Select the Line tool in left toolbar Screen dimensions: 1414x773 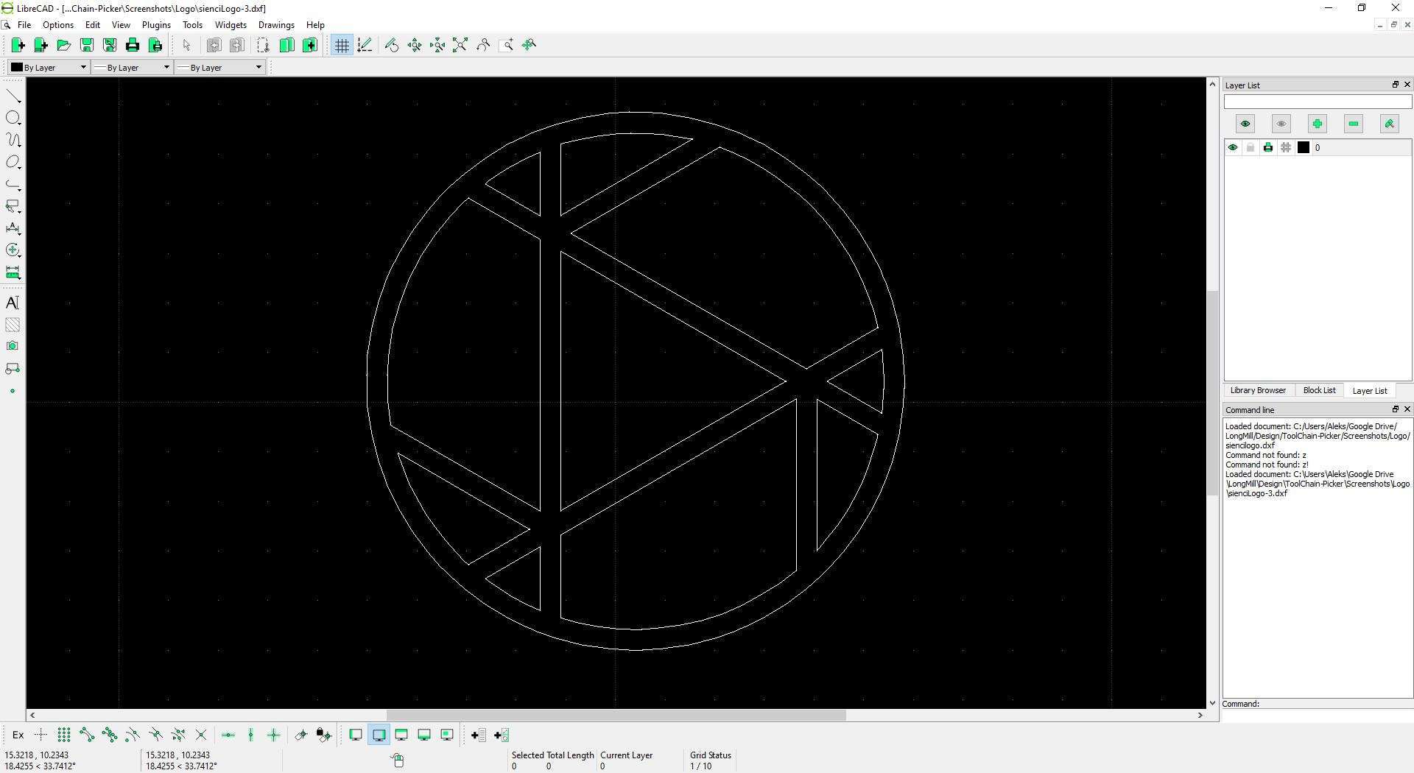coord(13,96)
